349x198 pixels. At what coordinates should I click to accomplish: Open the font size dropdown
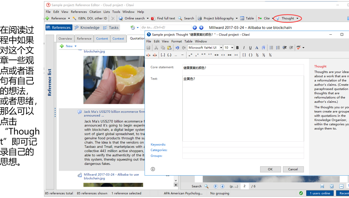(232, 47)
